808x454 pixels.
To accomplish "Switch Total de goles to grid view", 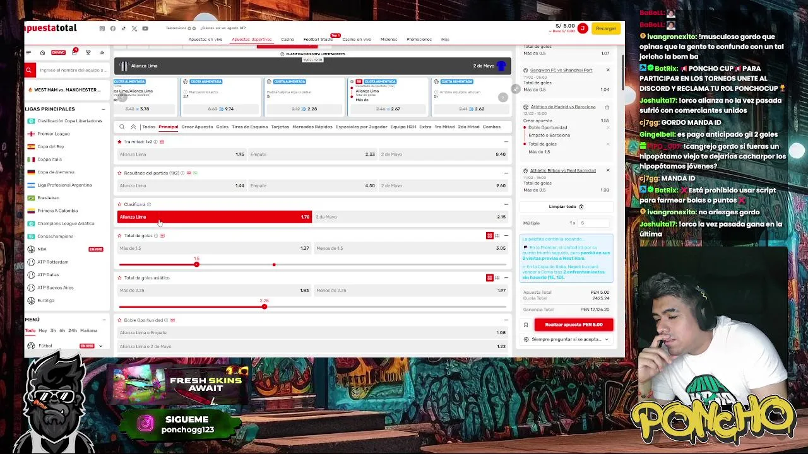I will [x=489, y=236].
